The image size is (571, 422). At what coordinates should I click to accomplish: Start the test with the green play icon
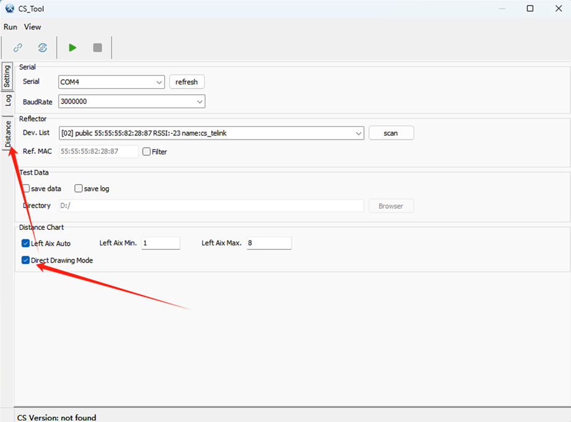click(72, 47)
